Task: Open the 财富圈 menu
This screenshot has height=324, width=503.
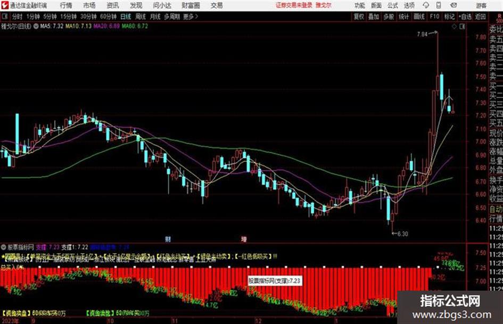Action: coord(191,5)
